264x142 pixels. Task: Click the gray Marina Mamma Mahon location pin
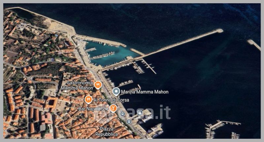coord(116,91)
